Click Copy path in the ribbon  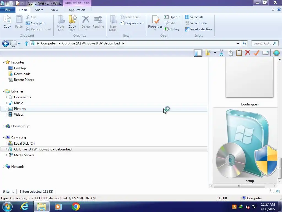(36, 23)
